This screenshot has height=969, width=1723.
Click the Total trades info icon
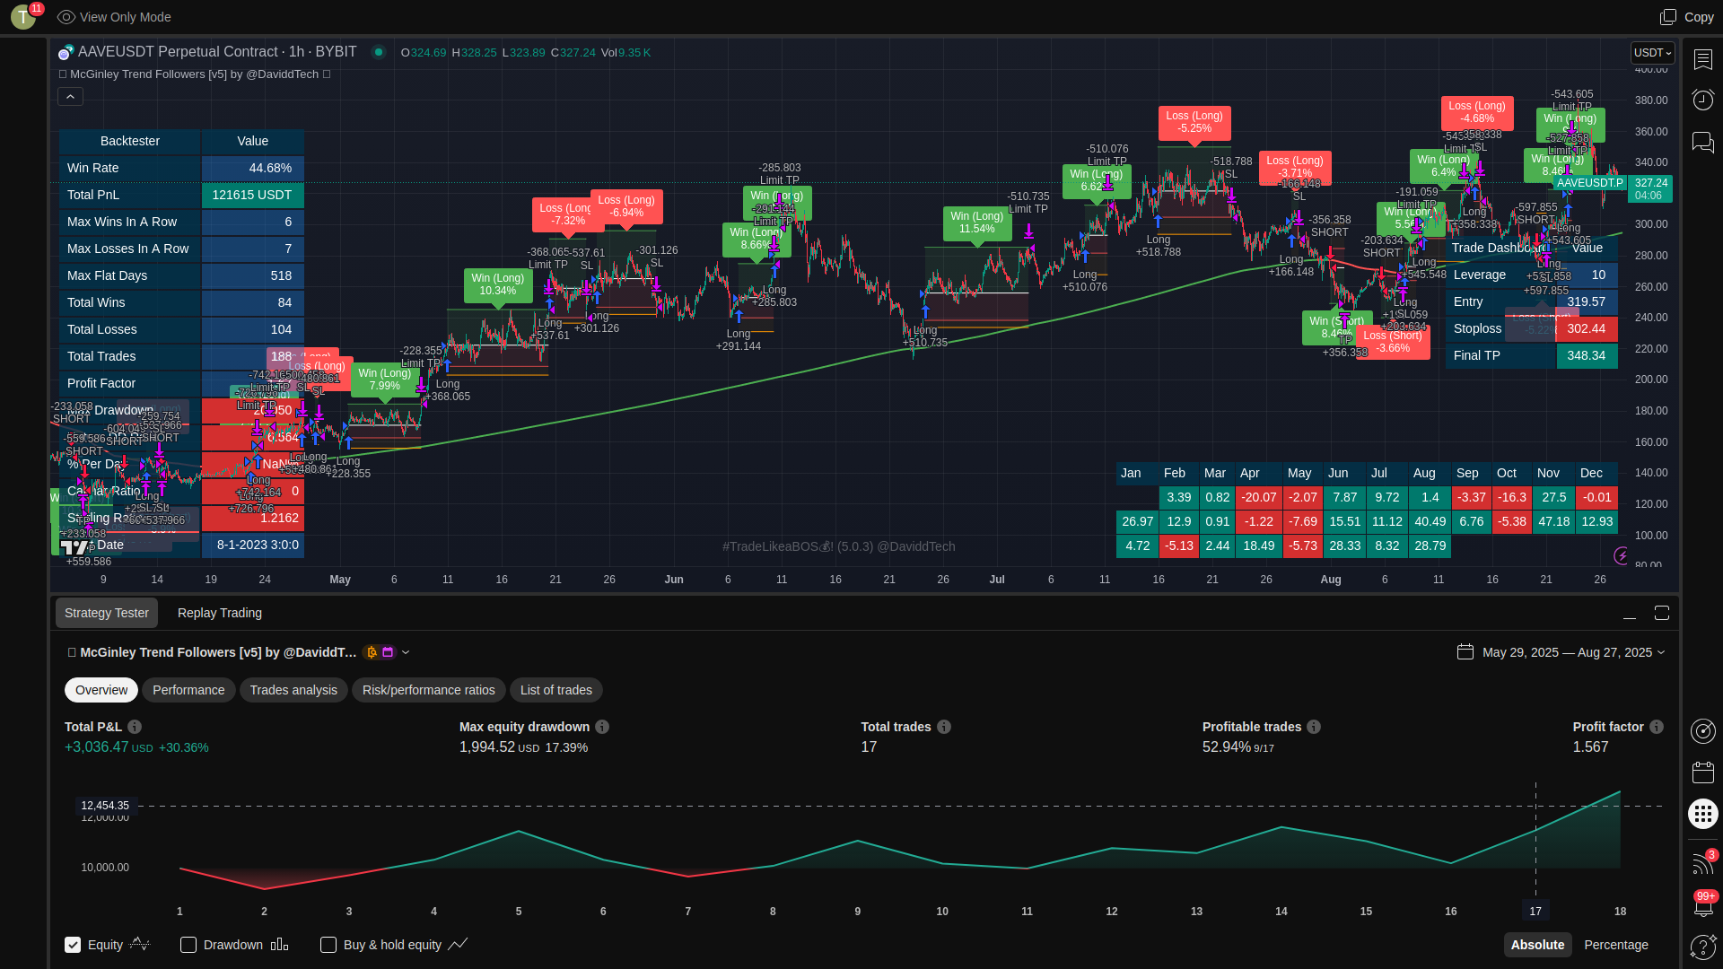pyautogui.click(x=944, y=727)
